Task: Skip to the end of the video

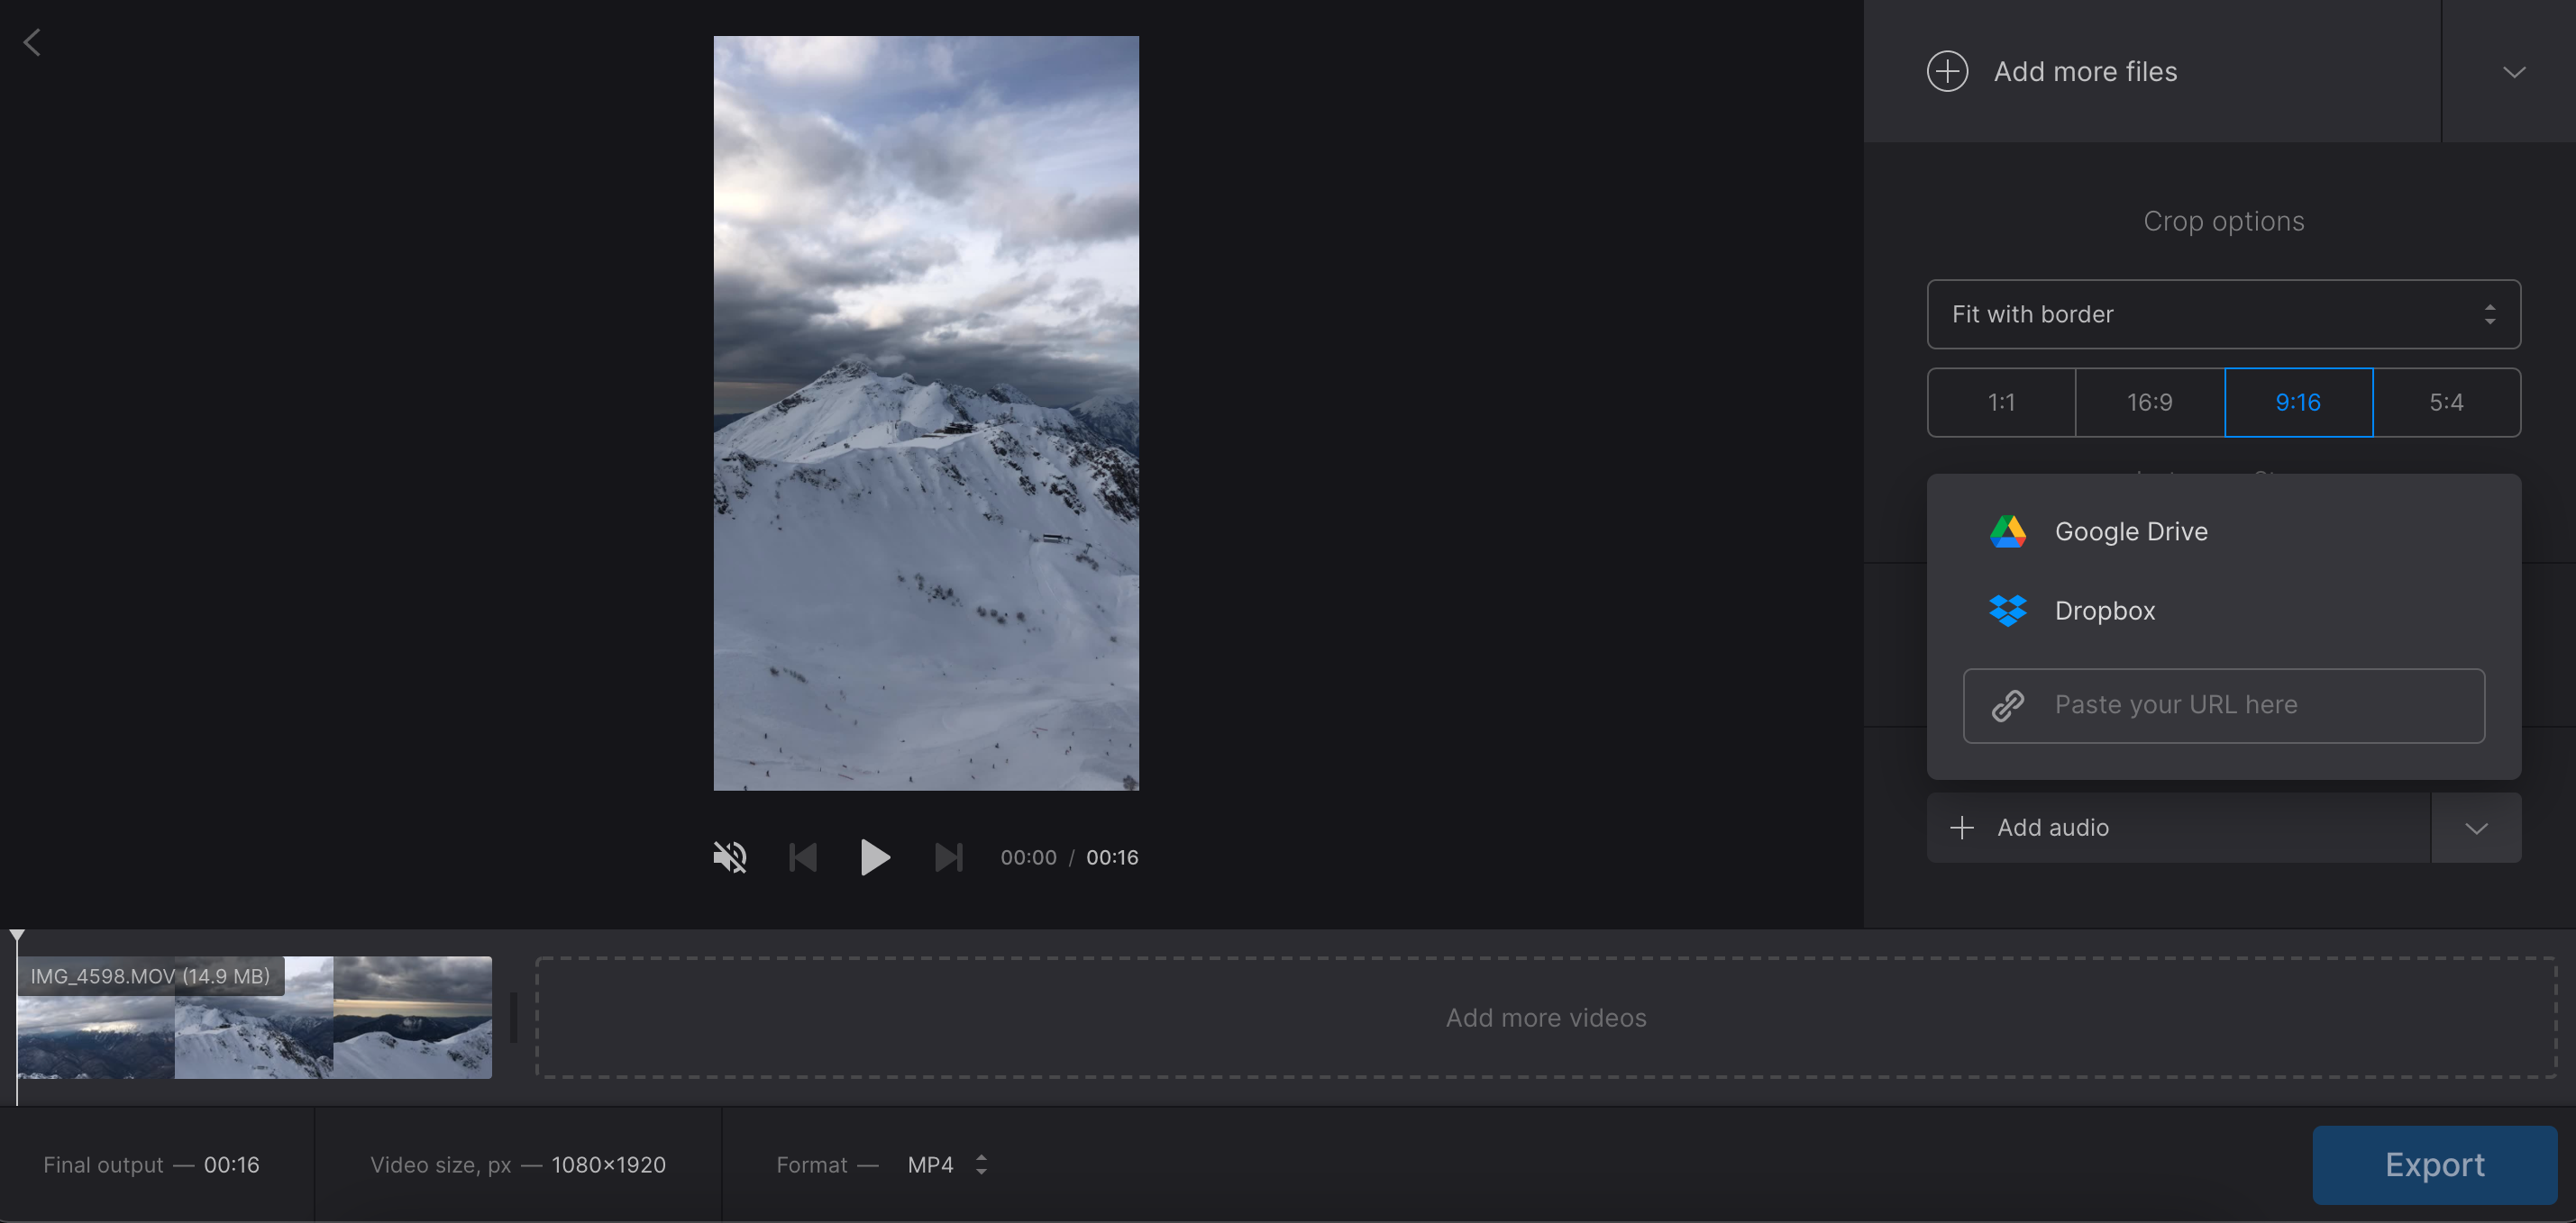Action: (x=948, y=856)
